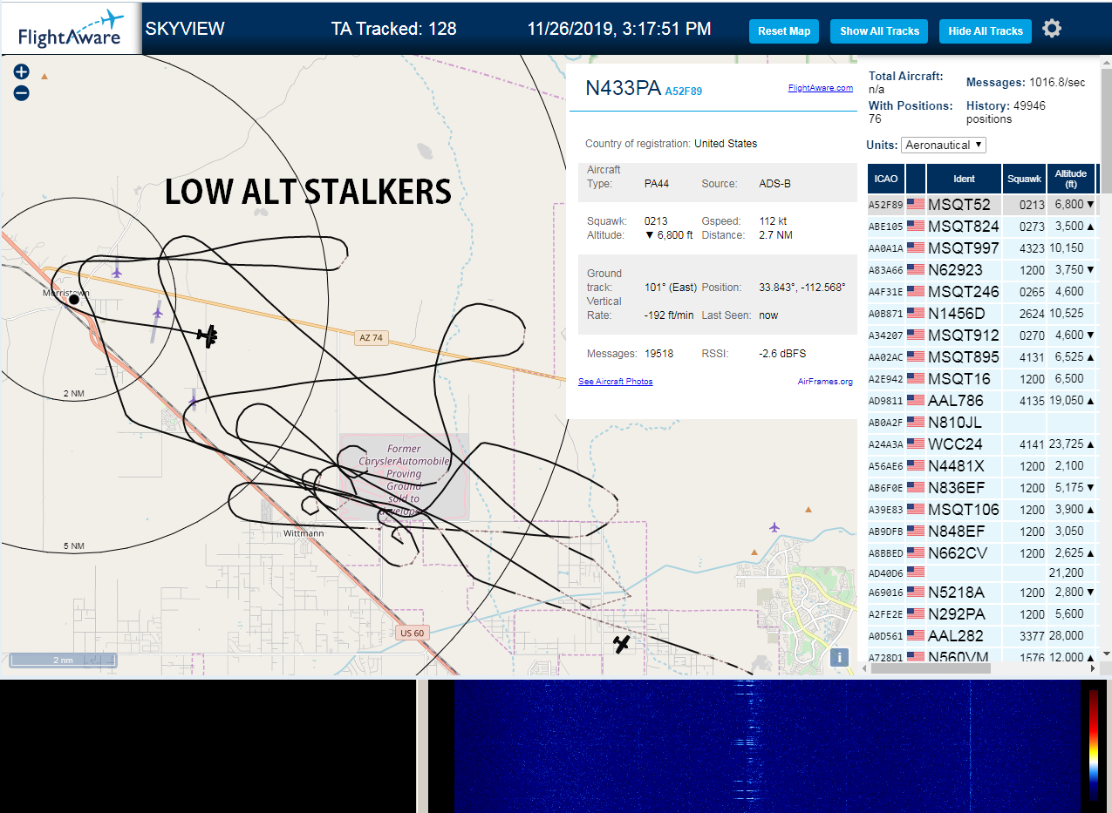Sort by the blank flag column header
Image resolution: width=1112 pixels, height=813 pixels.
click(x=915, y=179)
